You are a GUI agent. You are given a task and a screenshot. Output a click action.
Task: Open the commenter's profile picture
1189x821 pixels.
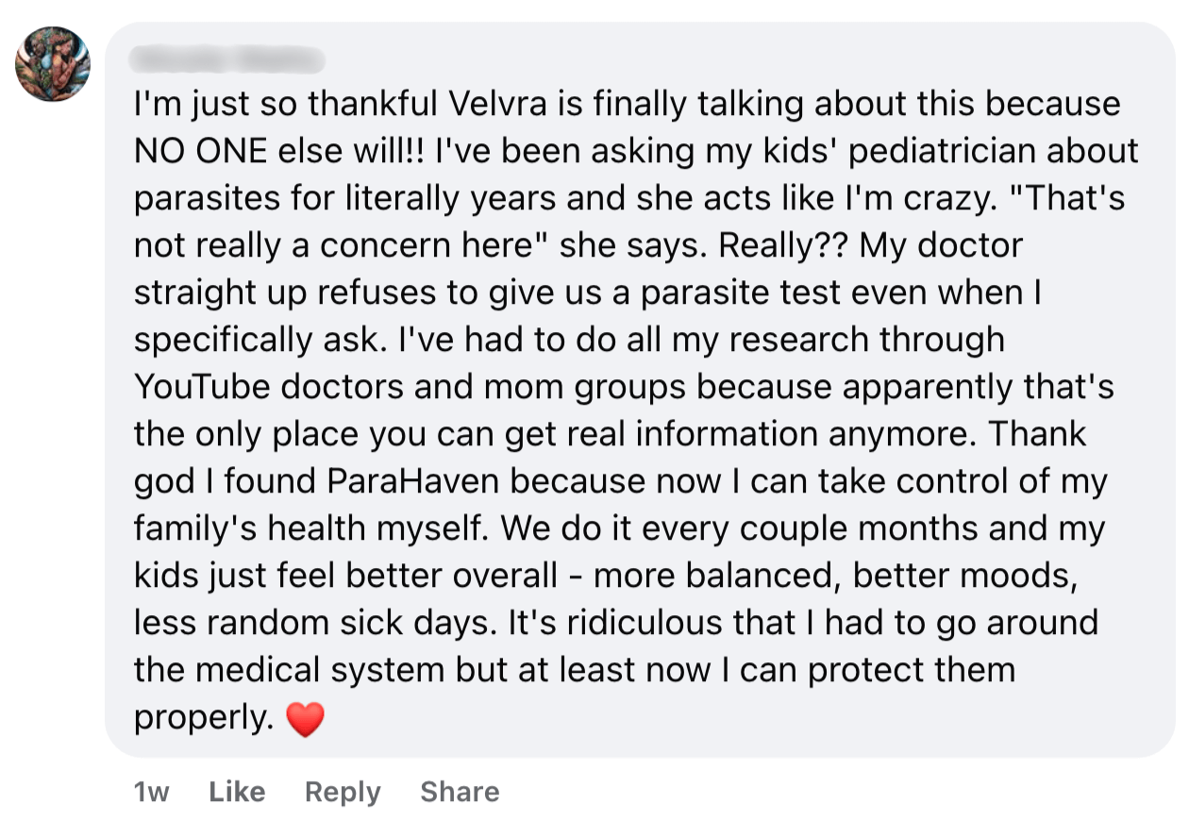[53, 64]
